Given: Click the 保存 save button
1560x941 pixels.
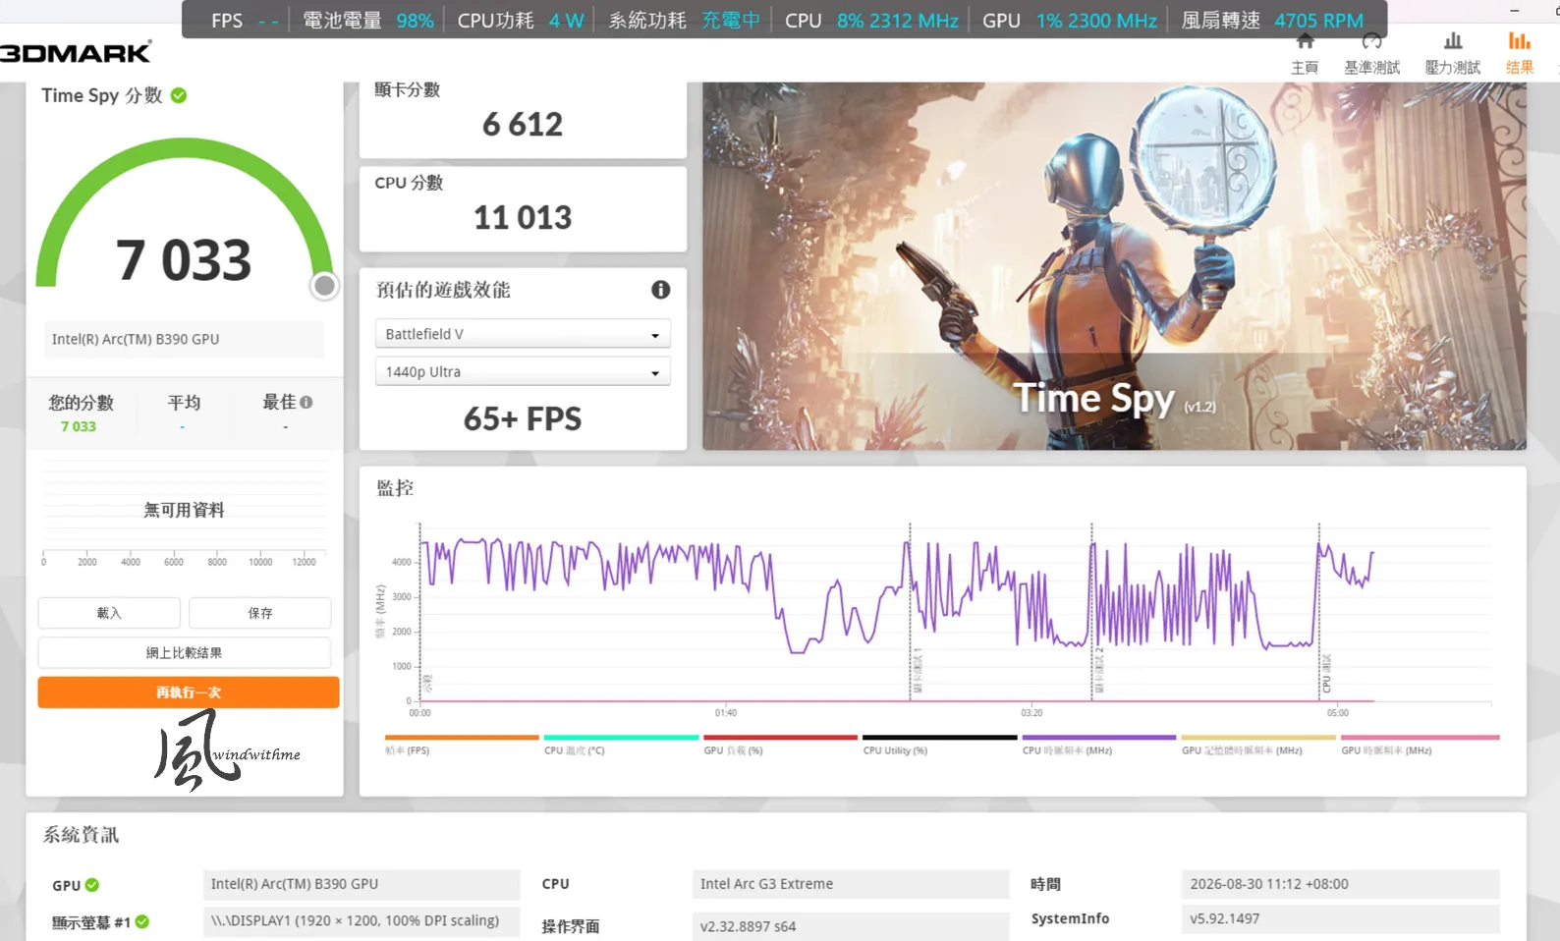Looking at the screenshot, I should (260, 613).
